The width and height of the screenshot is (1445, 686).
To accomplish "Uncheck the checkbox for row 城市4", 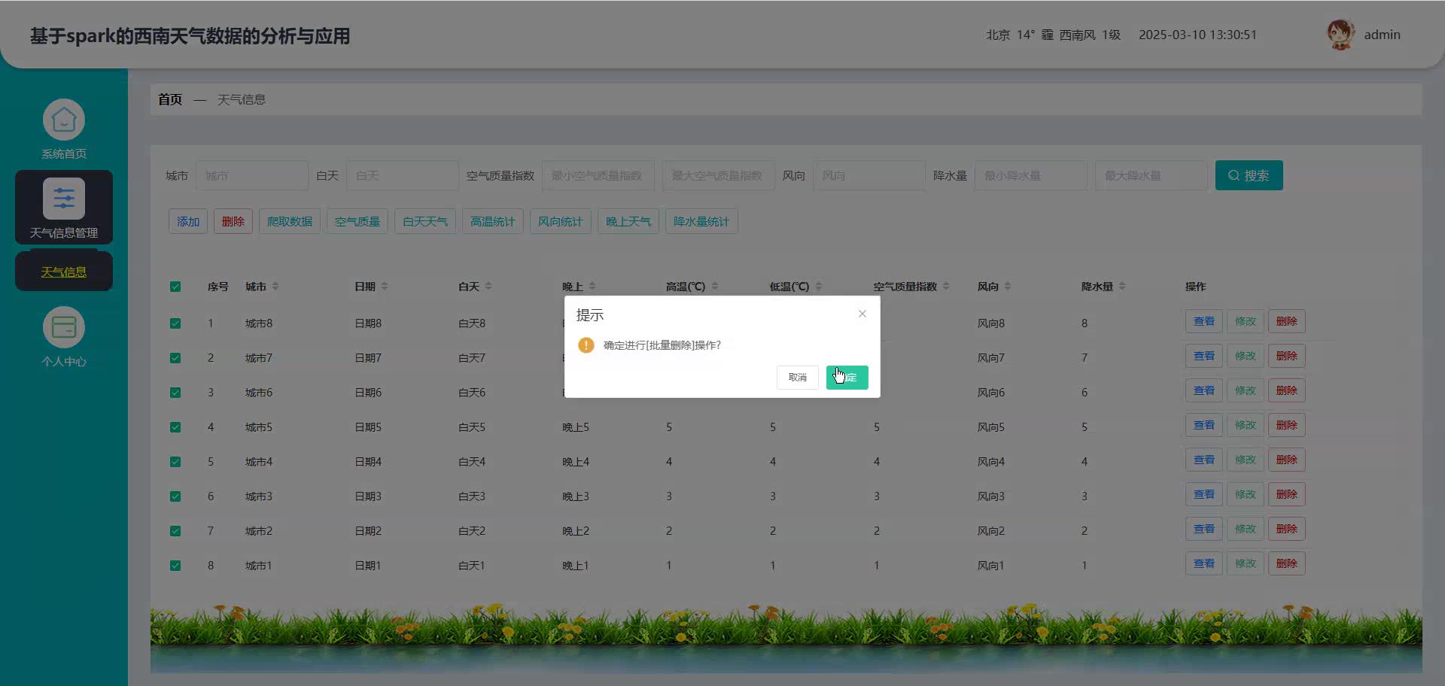I will 175,462.
